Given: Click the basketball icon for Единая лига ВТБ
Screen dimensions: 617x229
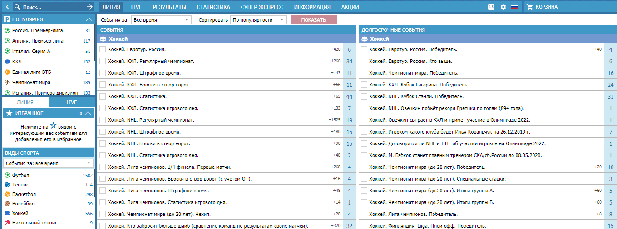Looking at the screenshot, I should pos(7,72).
